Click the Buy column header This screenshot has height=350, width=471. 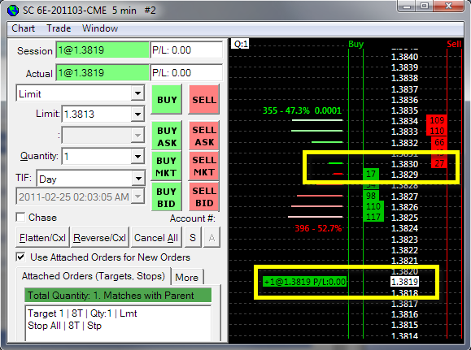coord(356,45)
